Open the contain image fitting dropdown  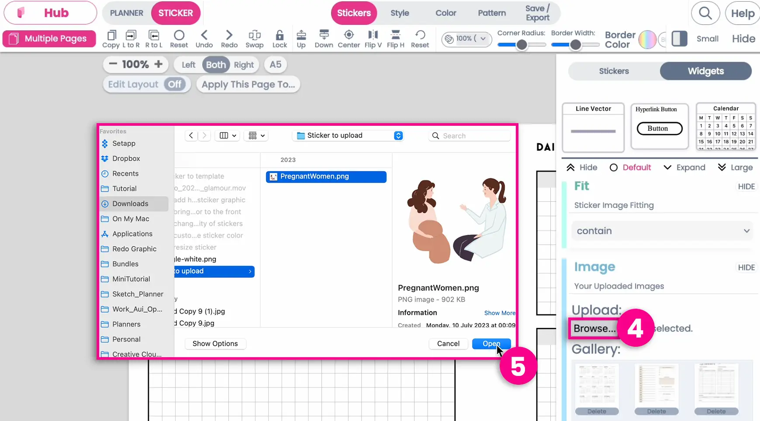(662, 231)
